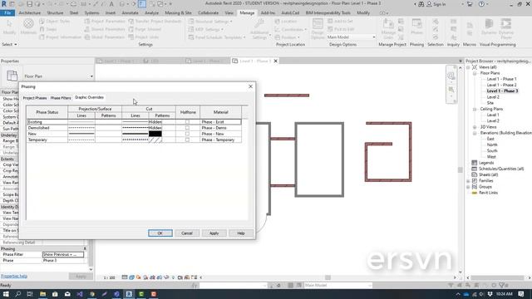Click the black Cut Pattern swatch for New
The width and height of the screenshot is (532, 299).
(x=155, y=134)
